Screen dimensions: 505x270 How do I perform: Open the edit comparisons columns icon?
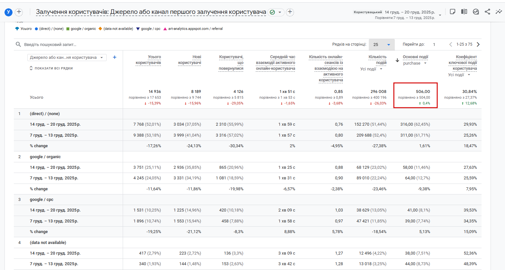pos(464,12)
